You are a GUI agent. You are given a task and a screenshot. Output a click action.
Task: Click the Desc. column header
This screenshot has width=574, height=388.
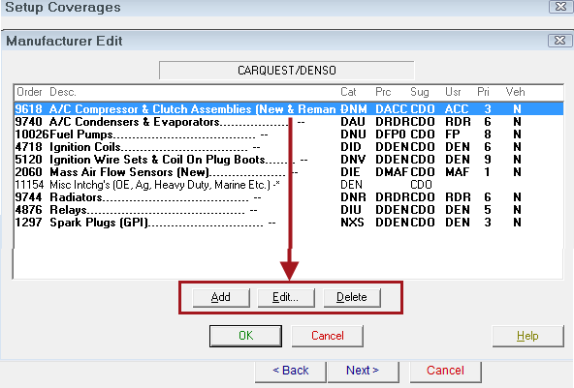click(x=63, y=92)
